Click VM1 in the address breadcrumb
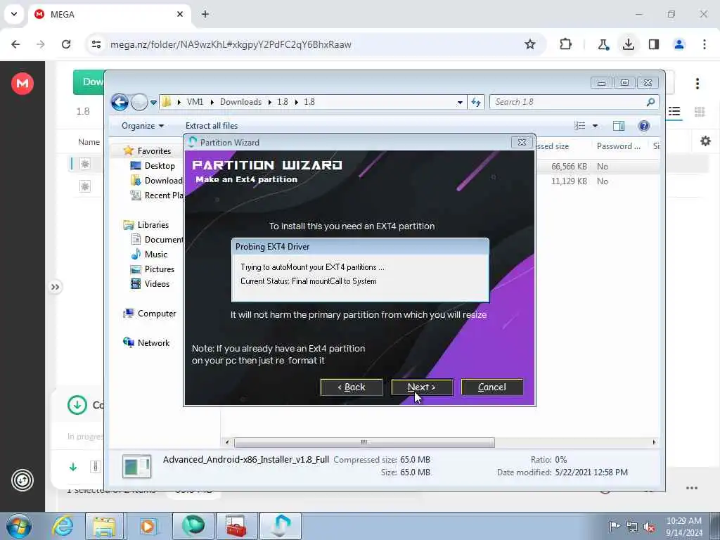Viewport: 720px width, 540px height. point(195,102)
